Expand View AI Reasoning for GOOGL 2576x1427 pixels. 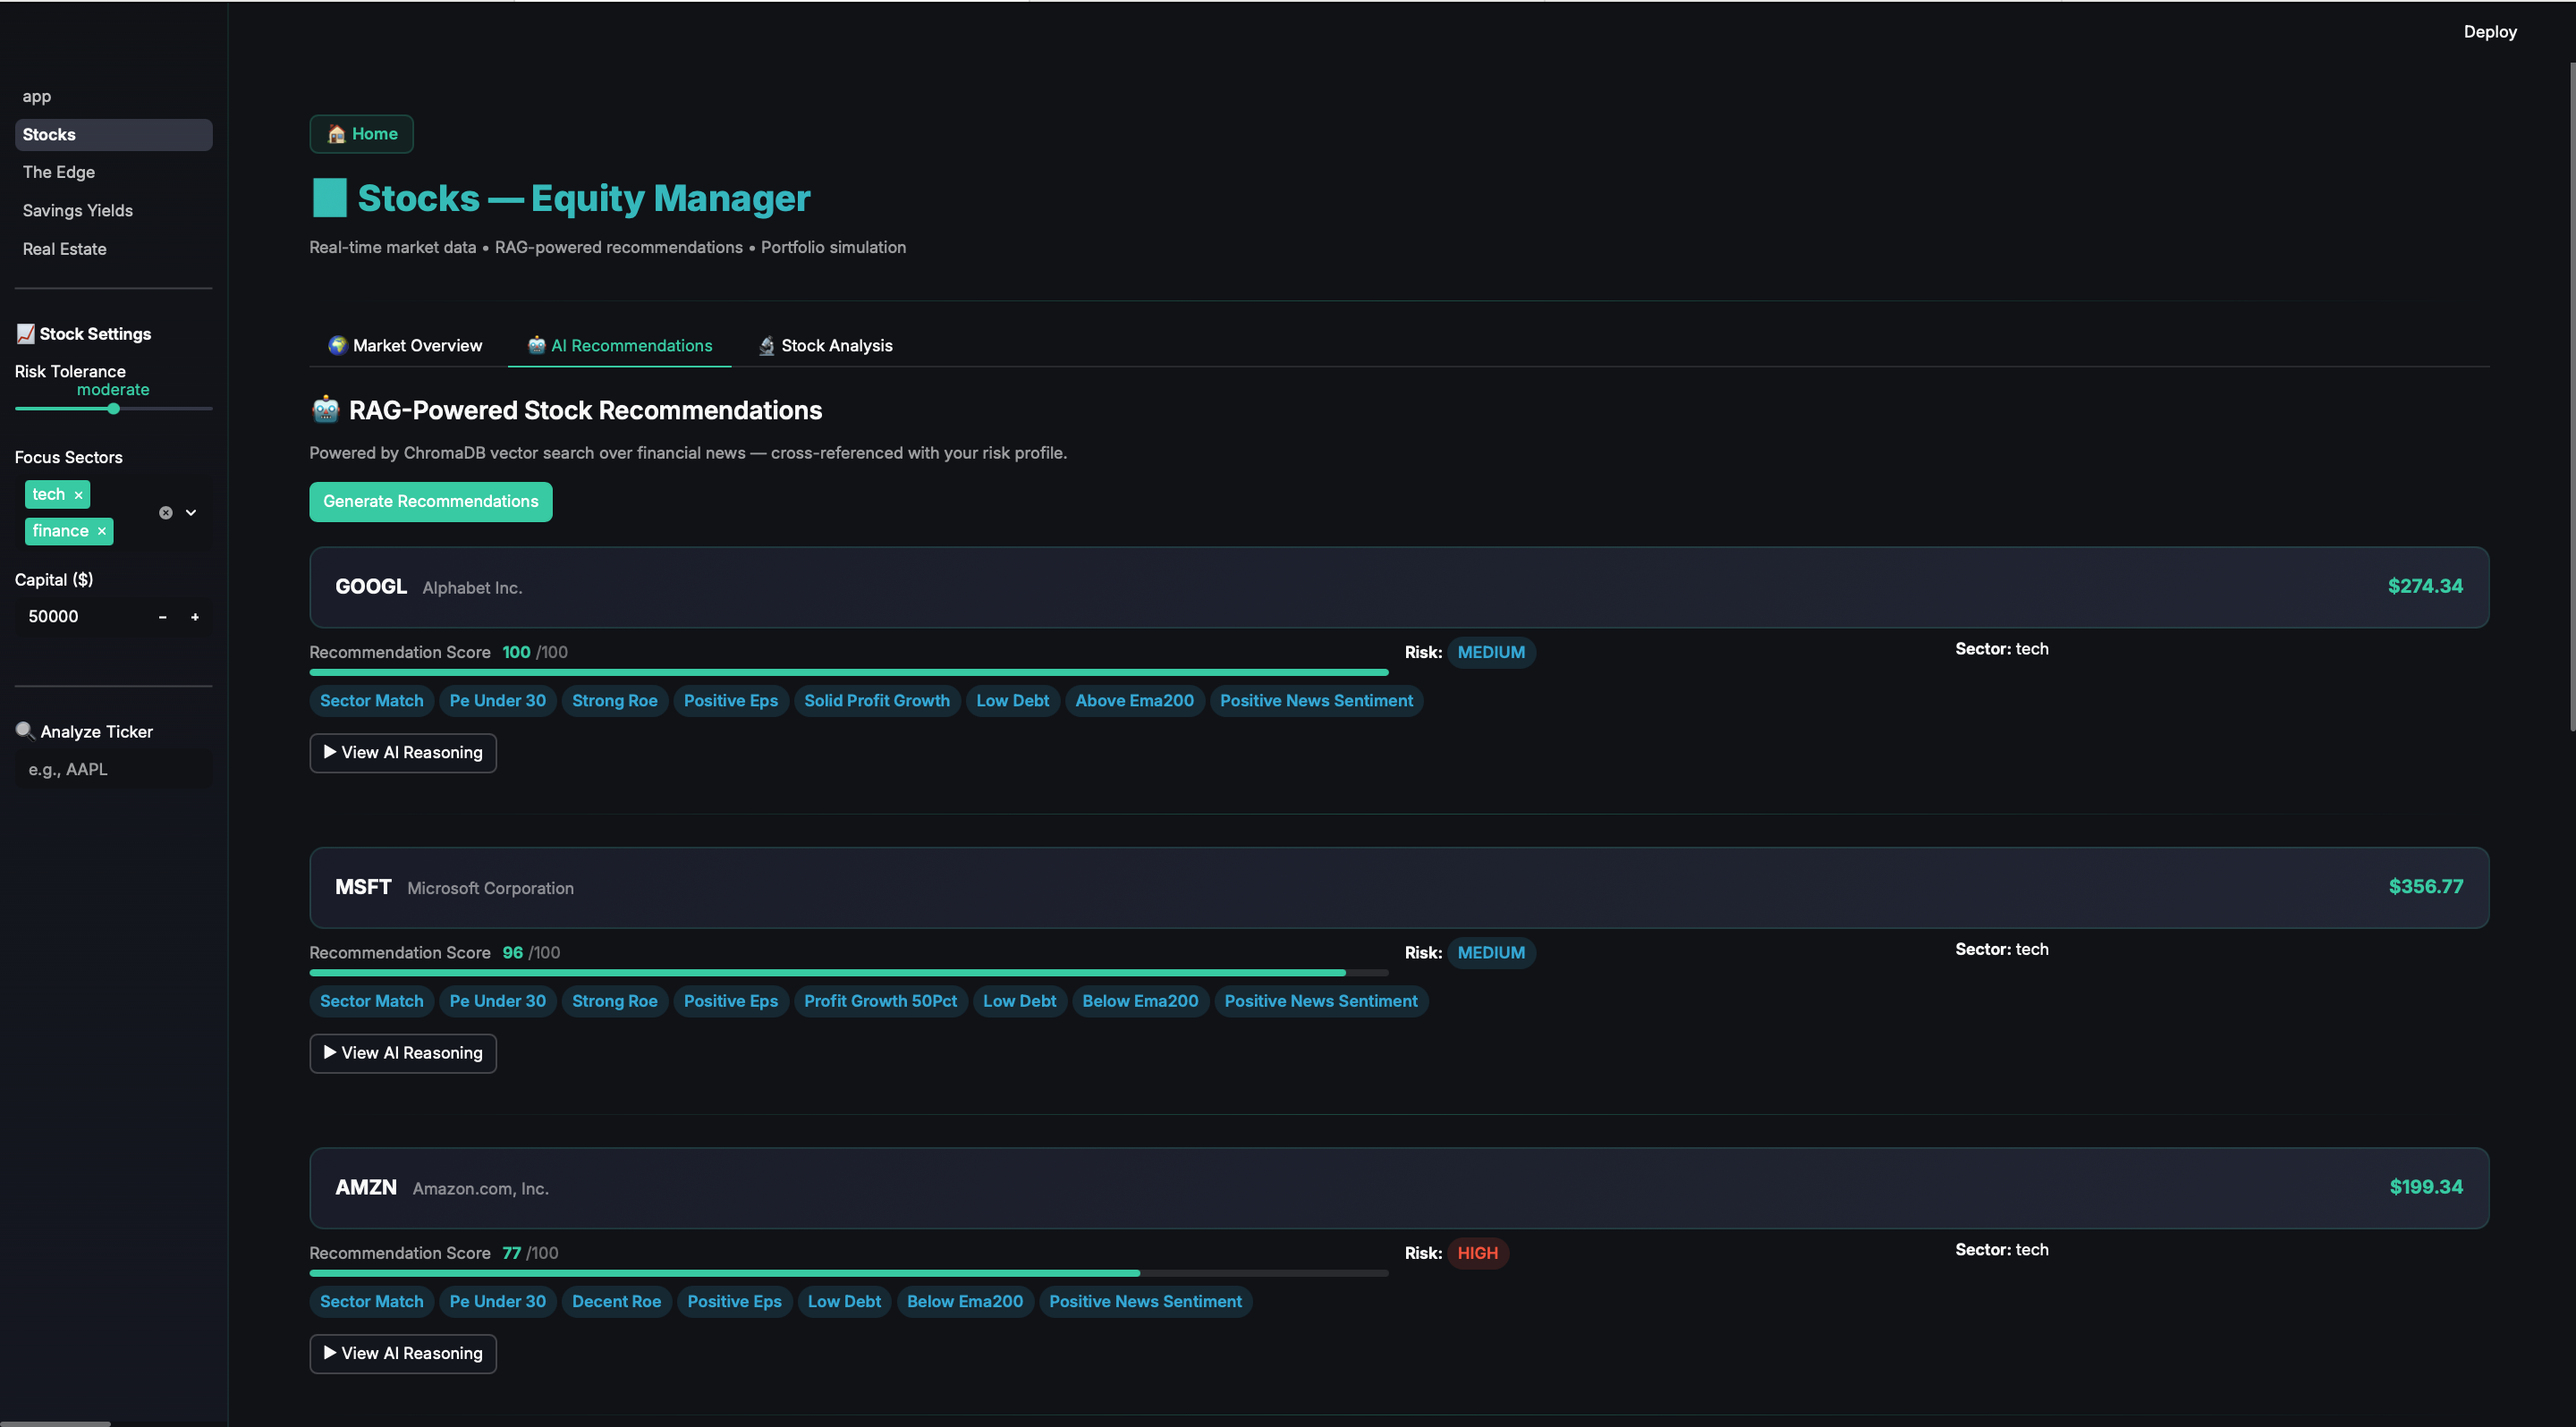point(403,753)
